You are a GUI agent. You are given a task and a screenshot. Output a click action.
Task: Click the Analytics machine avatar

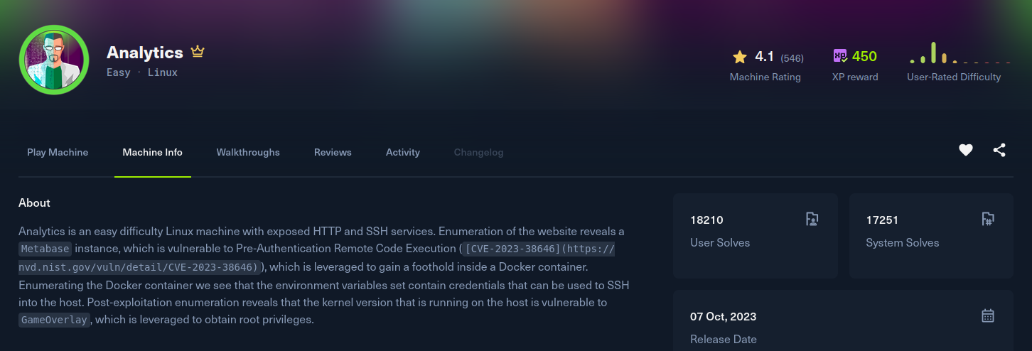click(54, 60)
